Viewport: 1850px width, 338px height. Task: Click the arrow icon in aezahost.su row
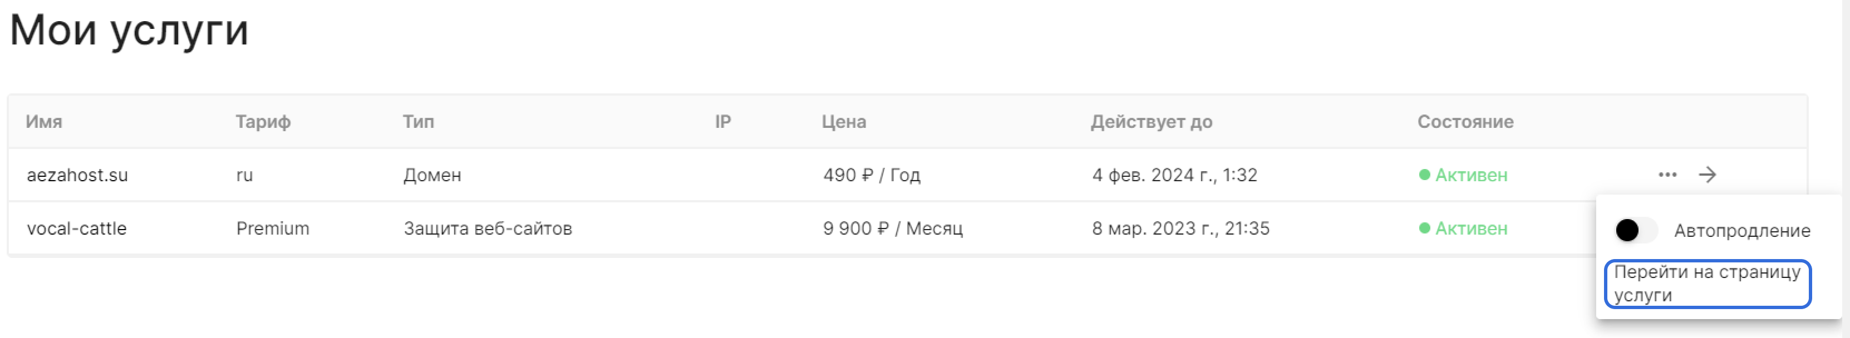point(1707,175)
